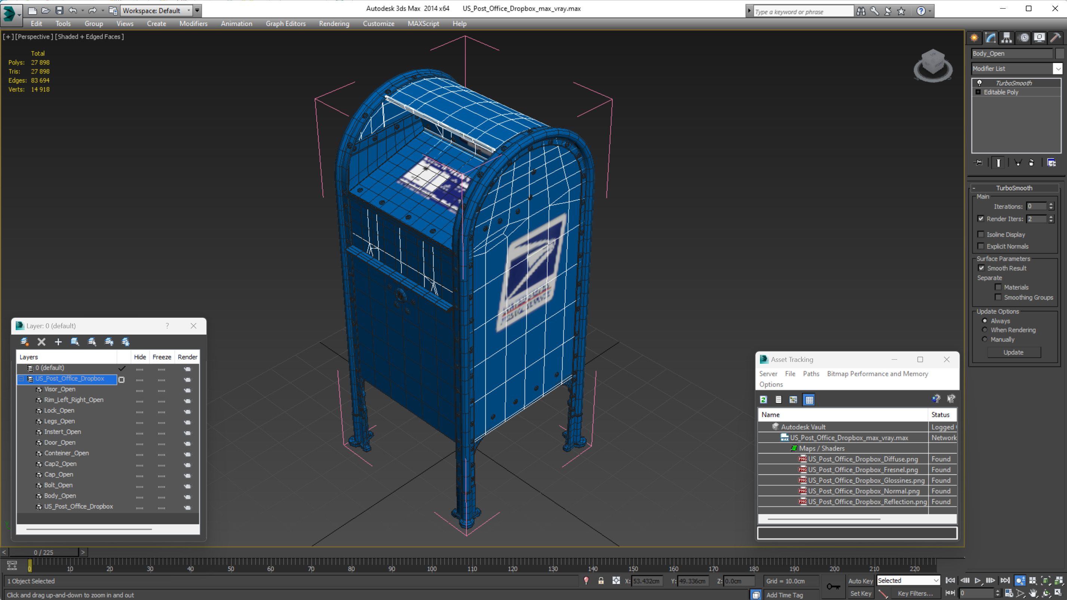
Task: Click the Update button in TurboSmooth
Action: (x=1013, y=352)
